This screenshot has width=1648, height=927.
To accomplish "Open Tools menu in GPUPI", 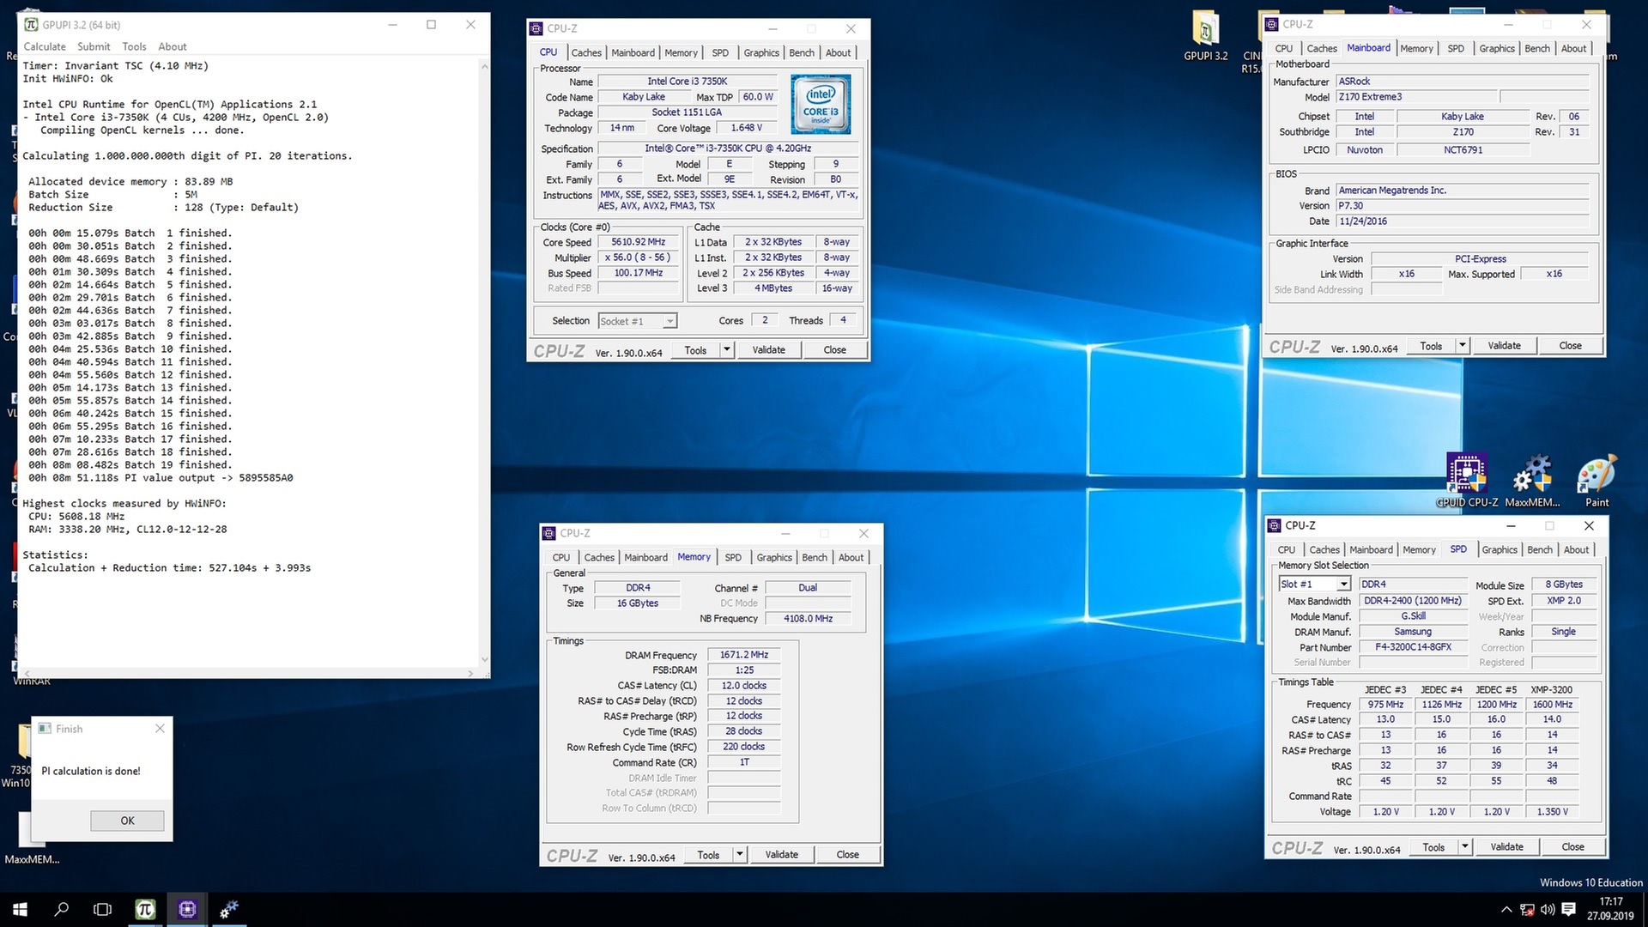I will [x=134, y=46].
